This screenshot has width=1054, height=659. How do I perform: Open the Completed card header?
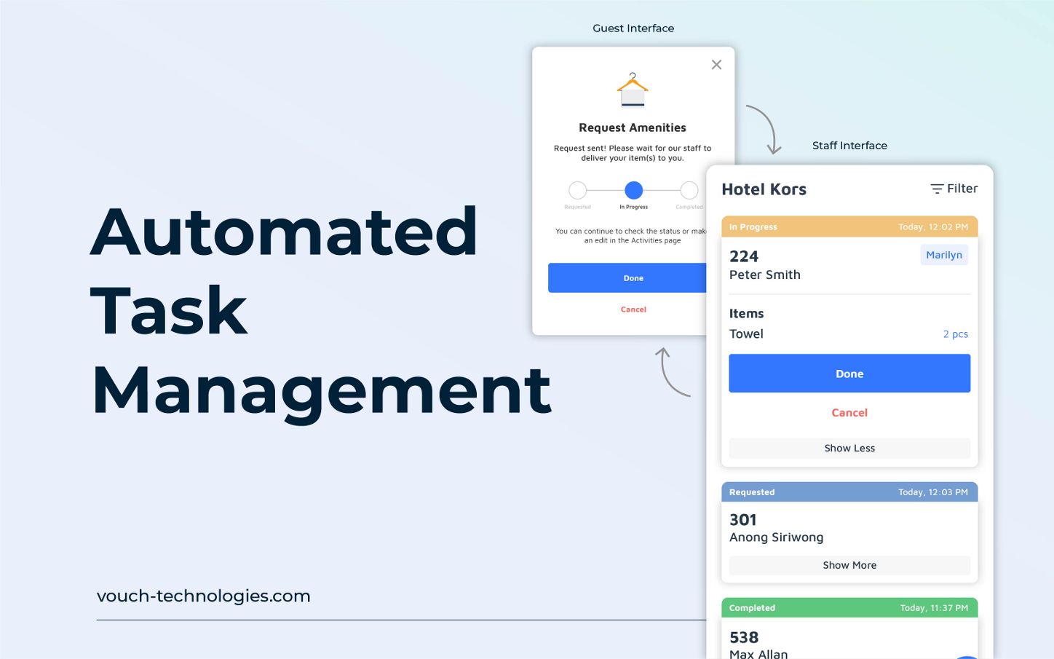point(849,608)
